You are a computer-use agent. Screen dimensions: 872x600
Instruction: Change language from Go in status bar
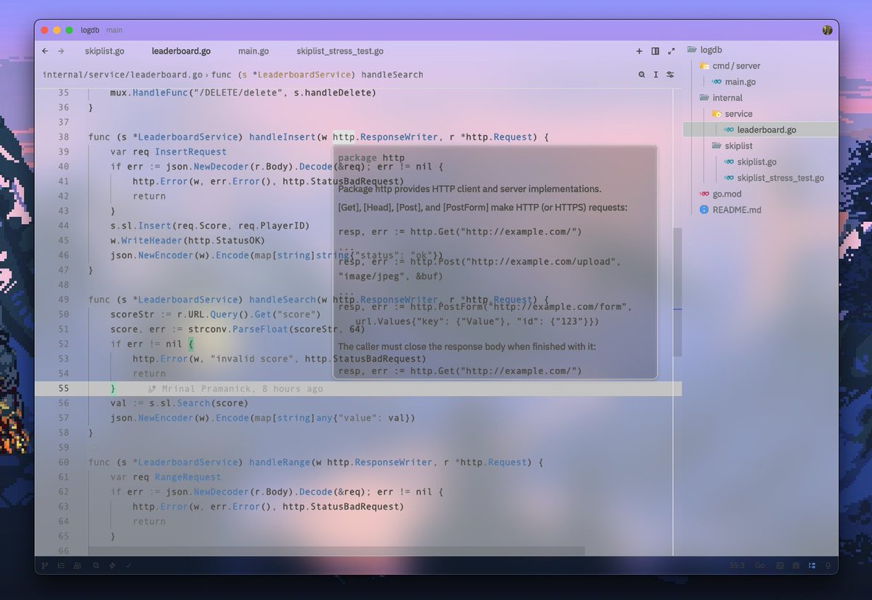(760, 565)
